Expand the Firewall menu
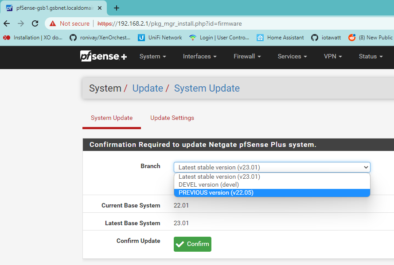 pyautogui.click(x=247, y=57)
